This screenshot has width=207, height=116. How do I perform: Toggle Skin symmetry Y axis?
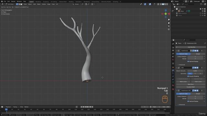click(195, 73)
